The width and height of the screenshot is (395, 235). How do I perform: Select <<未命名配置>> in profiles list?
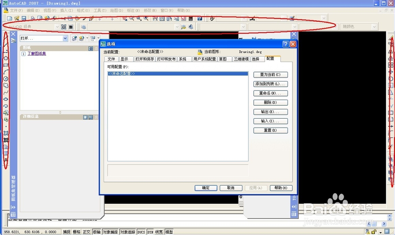[x=178, y=74]
